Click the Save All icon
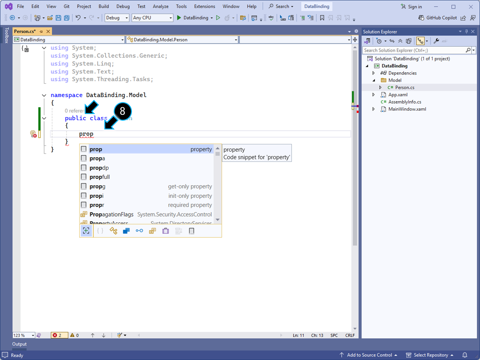Viewport: 480px width, 360px height. click(x=67, y=18)
